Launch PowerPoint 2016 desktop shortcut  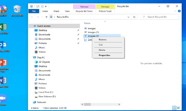coord(4,66)
